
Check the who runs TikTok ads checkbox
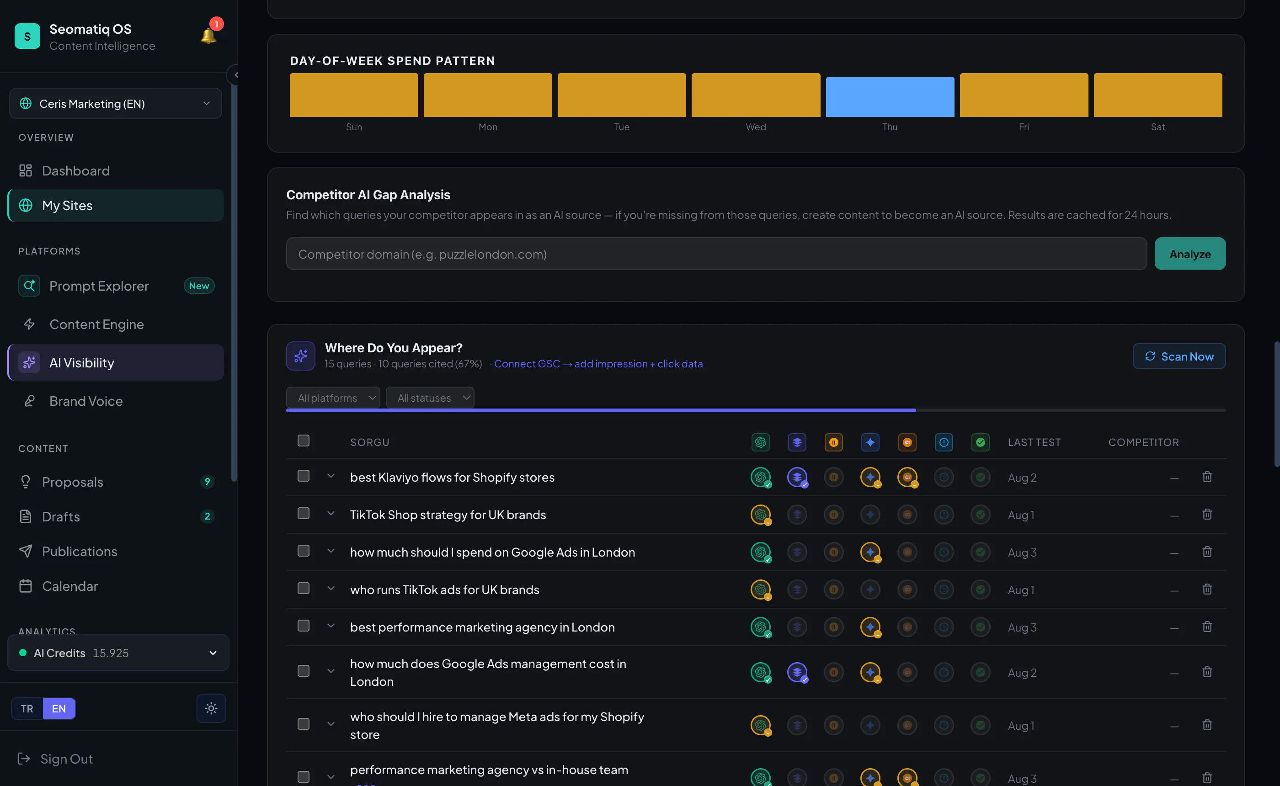(303, 589)
